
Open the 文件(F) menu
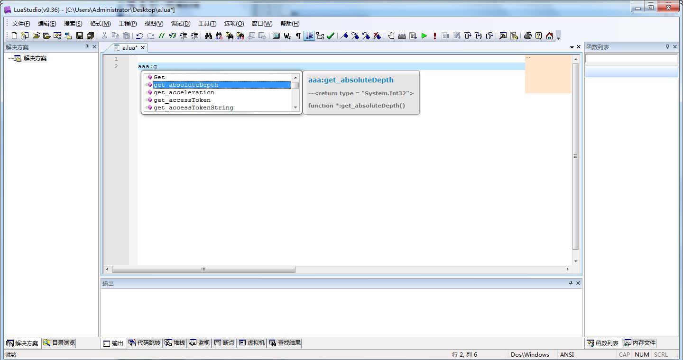point(21,24)
